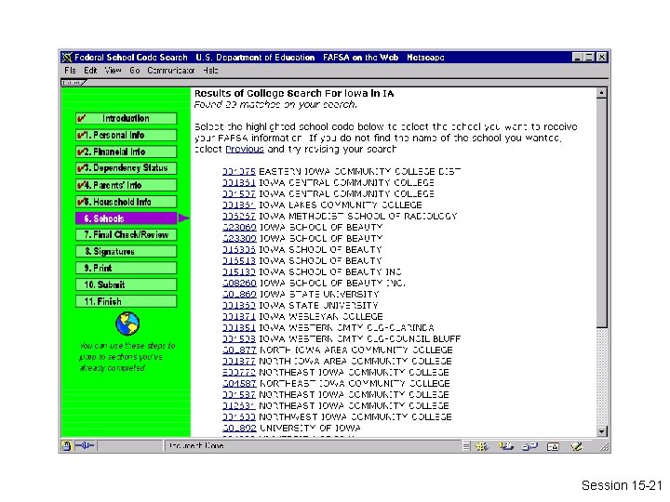Select code link for Iowa Wesleyan College

[239, 317]
